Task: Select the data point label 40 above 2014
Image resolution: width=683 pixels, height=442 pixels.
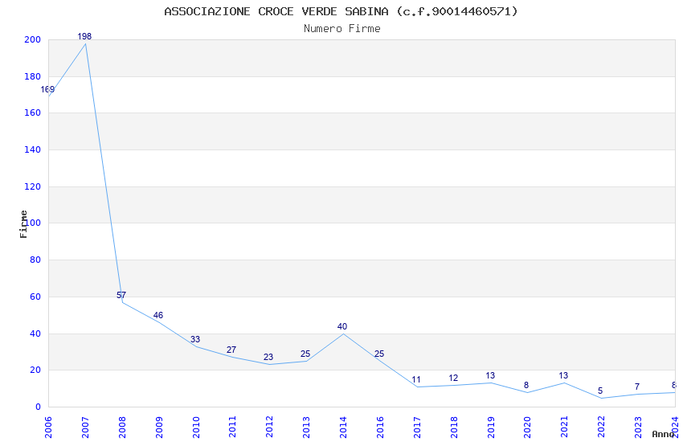Action: click(x=342, y=326)
